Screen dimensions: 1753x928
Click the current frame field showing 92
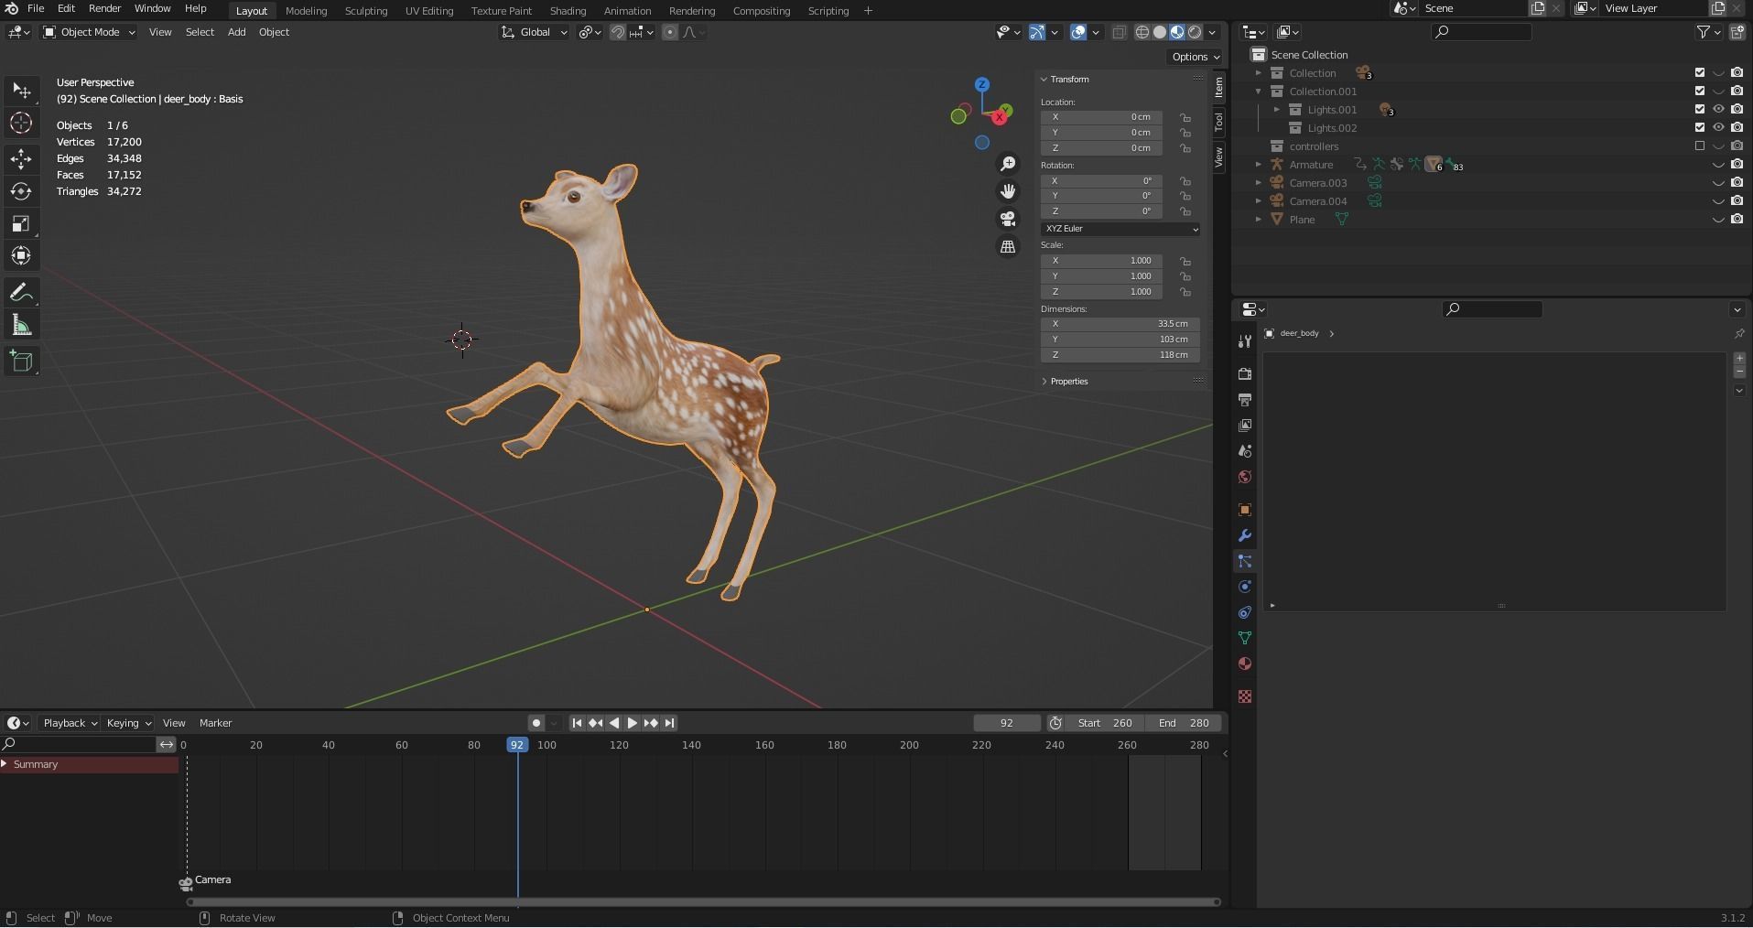(1007, 723)
